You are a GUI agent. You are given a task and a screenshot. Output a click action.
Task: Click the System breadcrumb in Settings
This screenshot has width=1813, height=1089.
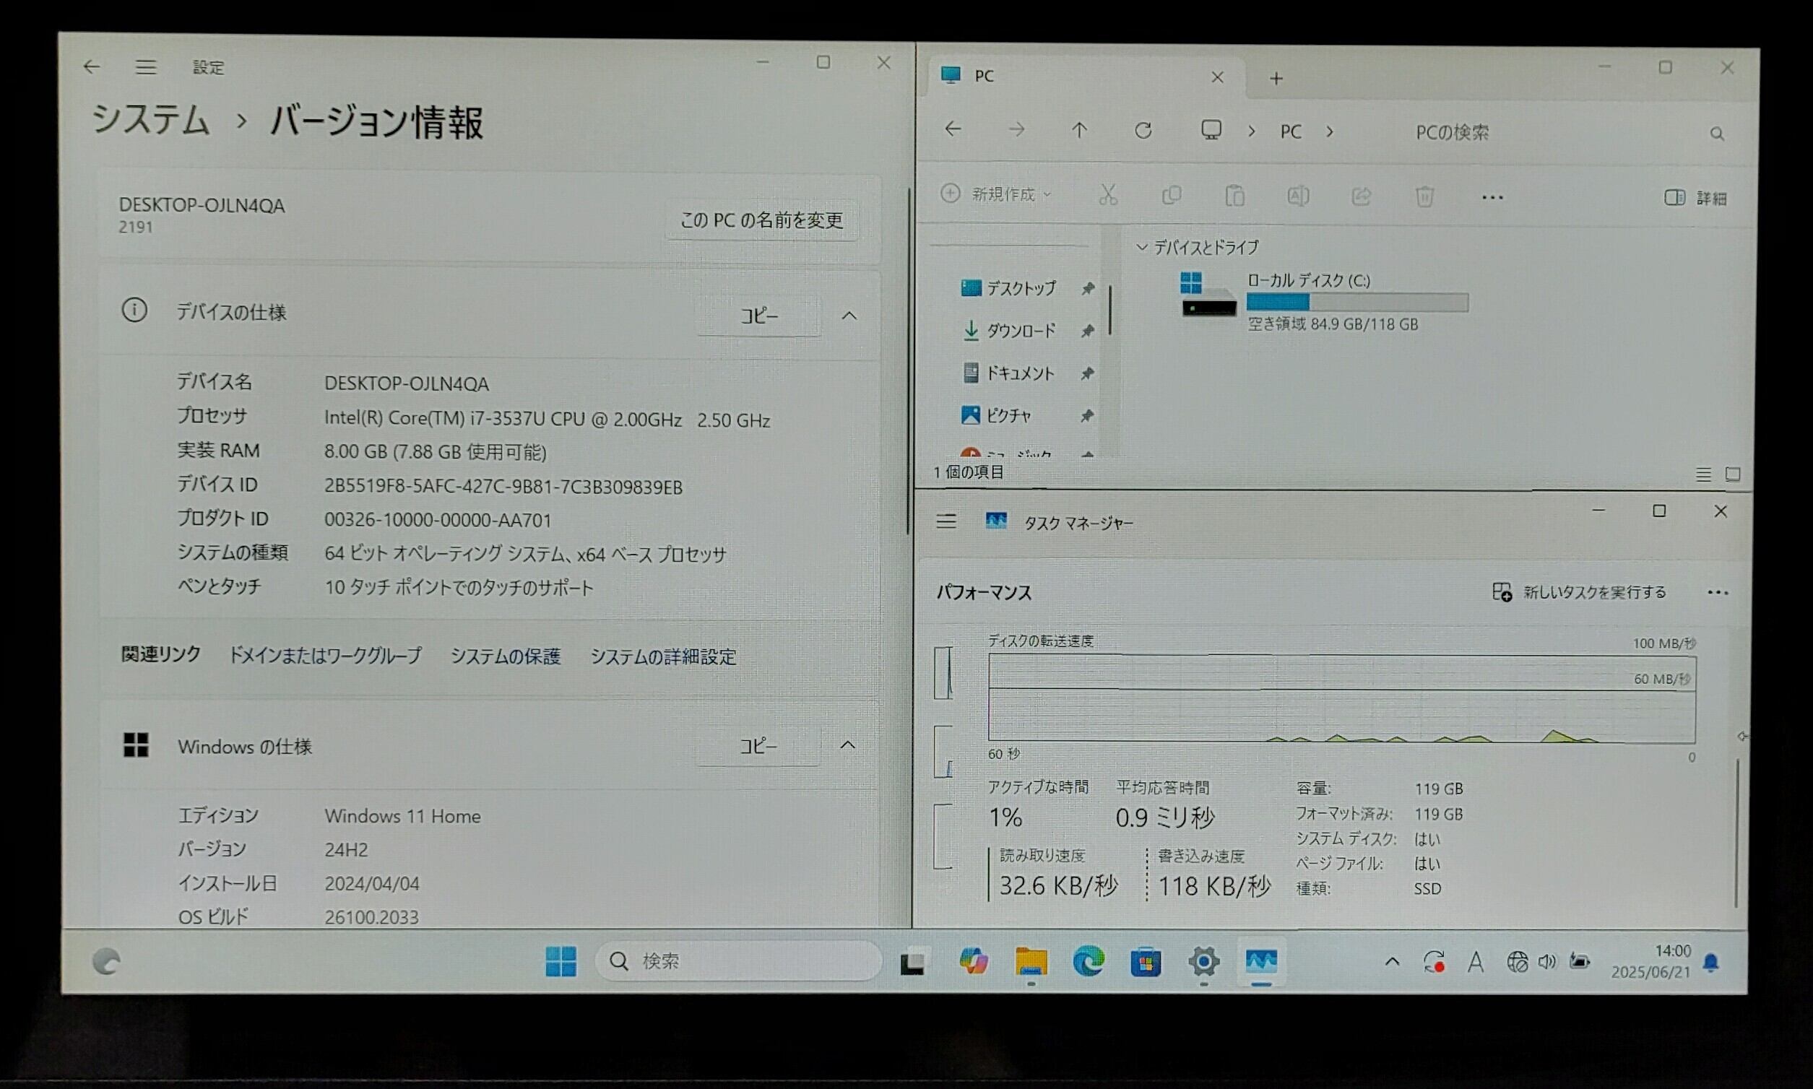[150, 119]
